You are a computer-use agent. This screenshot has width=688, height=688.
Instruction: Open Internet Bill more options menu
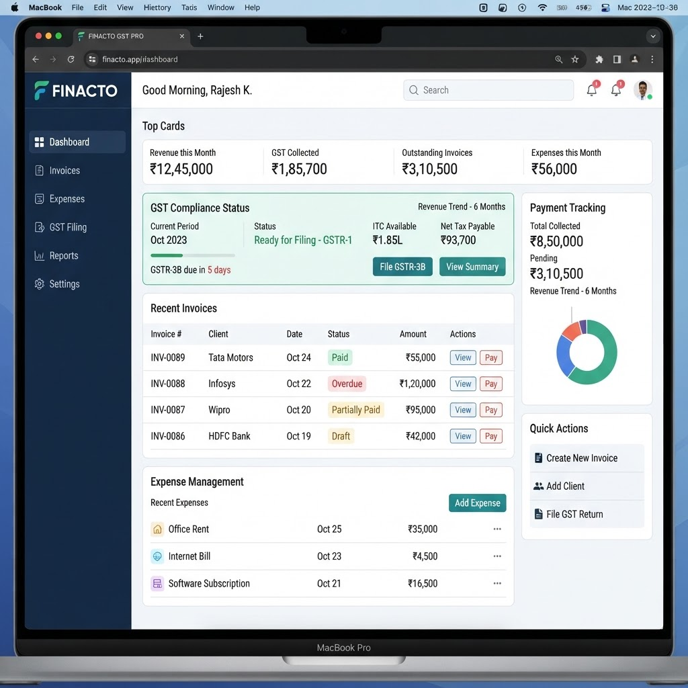497,556
